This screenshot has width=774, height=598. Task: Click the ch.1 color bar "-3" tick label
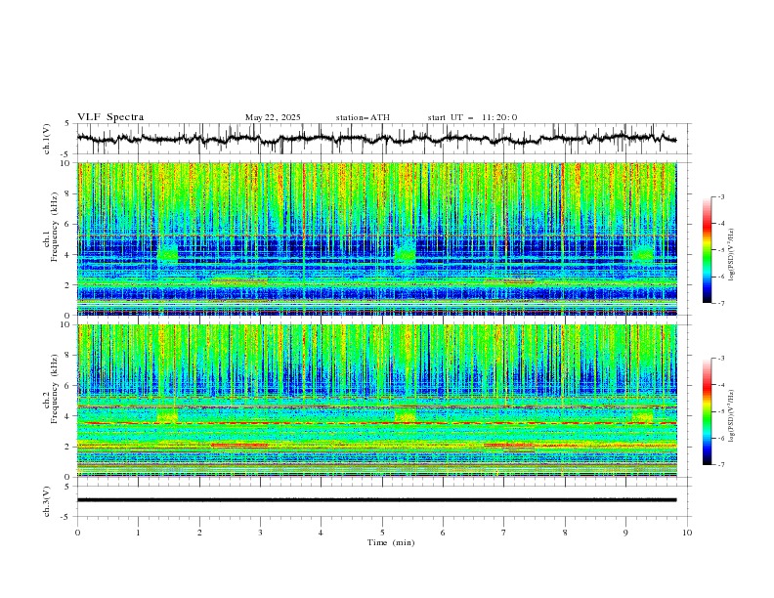point(721,196)
